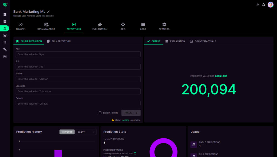Click the Age input field
Screen dimensions: 277x157
(78, 54)
